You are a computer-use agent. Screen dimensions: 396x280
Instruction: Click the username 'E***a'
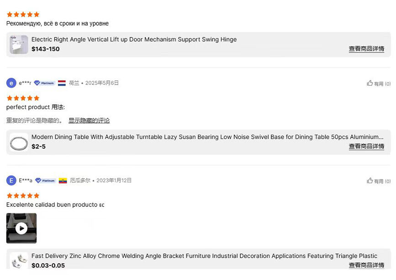(x=26, y=180)
